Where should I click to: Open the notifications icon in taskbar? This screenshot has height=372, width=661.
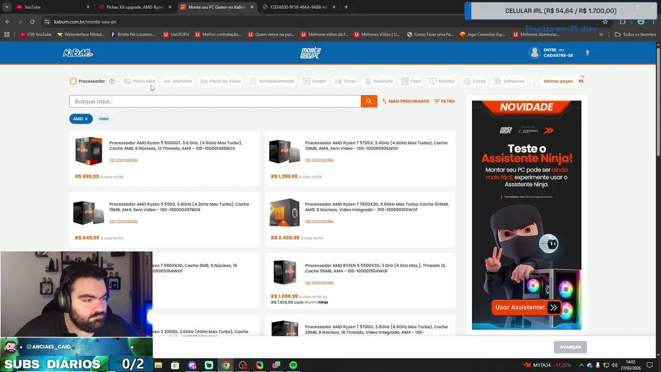pyautogui.click(x=650, y=365)
